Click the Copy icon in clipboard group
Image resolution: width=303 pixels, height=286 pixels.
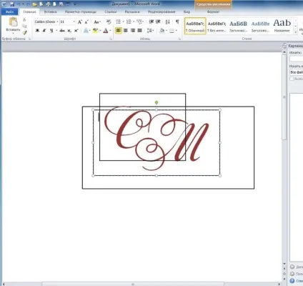pos(24,26)
